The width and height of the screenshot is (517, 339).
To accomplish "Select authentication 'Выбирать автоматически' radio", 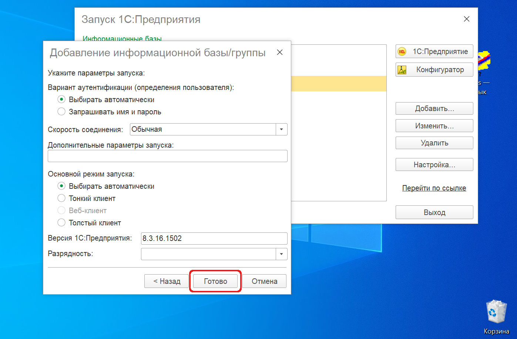I will point(61,100).
